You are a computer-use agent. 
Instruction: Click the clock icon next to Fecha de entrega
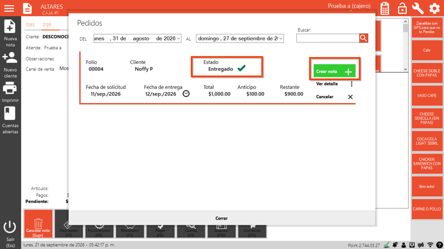point(186,94)
